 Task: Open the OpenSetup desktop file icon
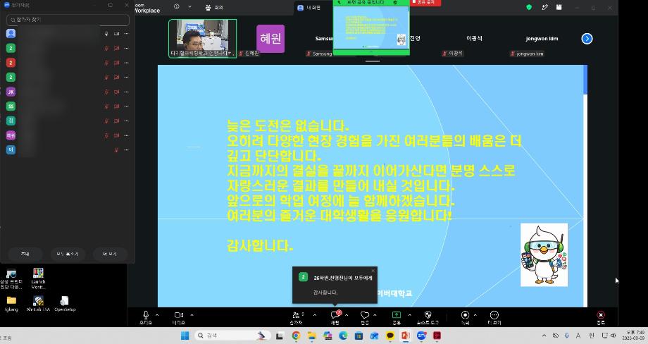click(65, 304)
